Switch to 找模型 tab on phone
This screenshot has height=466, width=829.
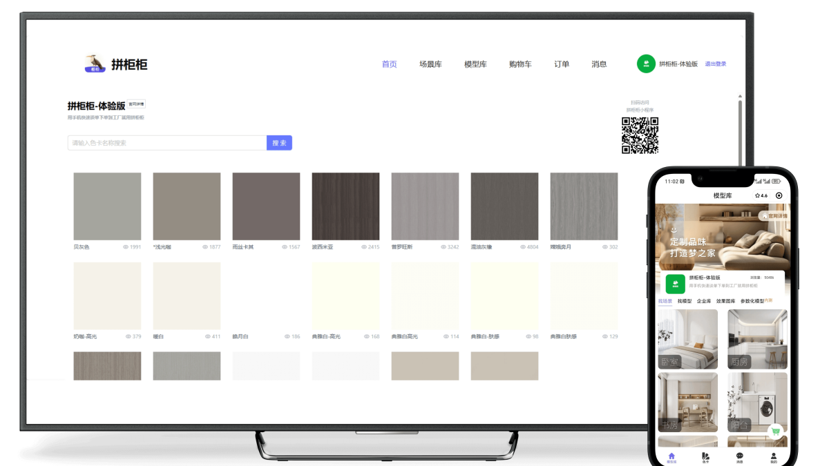[685, 301]
